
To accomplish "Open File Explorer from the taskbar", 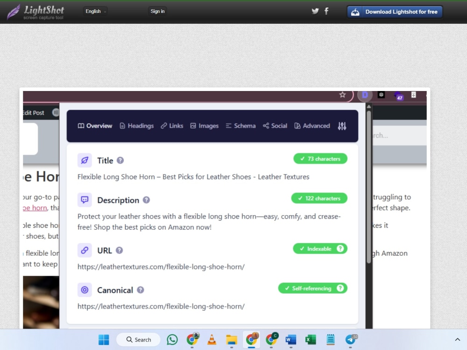I will [232, 340].
